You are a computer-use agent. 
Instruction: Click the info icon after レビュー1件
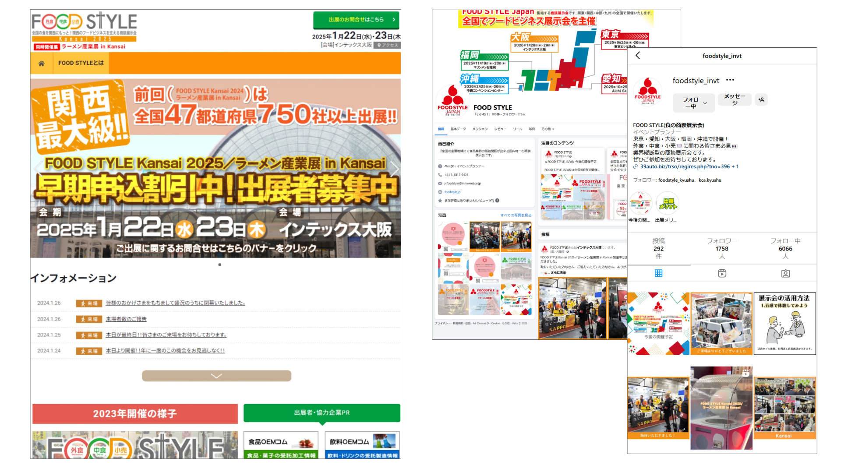pos(497,201)
